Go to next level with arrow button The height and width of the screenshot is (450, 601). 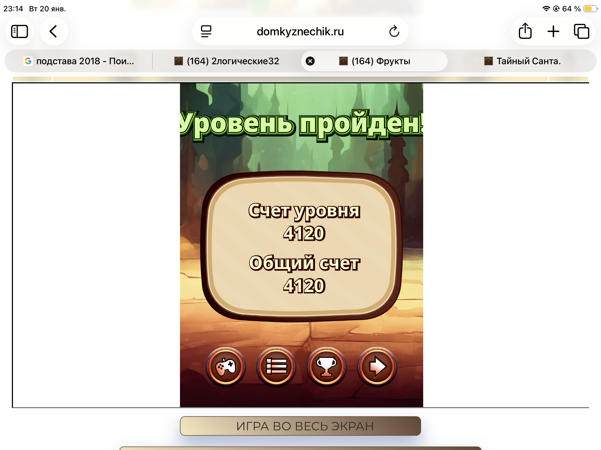pyautogui.click(x=377, y=367)
